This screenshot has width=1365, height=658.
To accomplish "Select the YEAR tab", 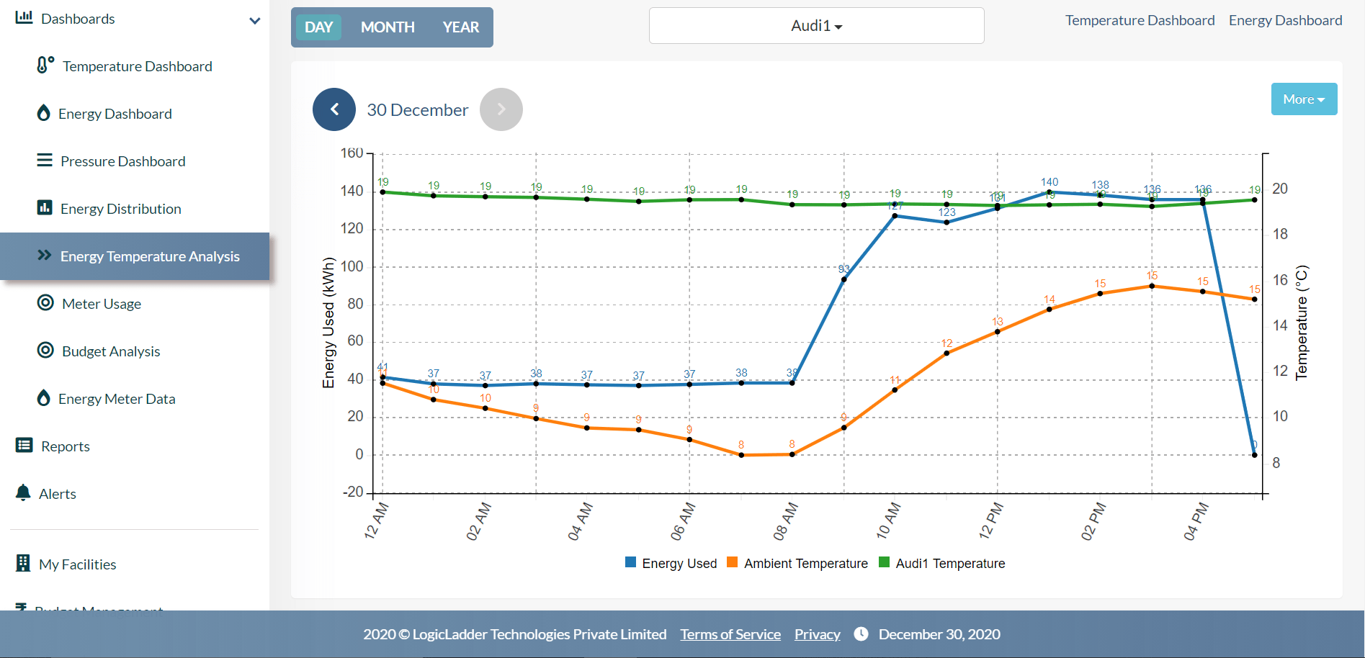I will [x=460, y=27].
